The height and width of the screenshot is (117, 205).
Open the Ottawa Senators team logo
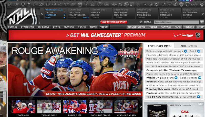coord(138,4)
